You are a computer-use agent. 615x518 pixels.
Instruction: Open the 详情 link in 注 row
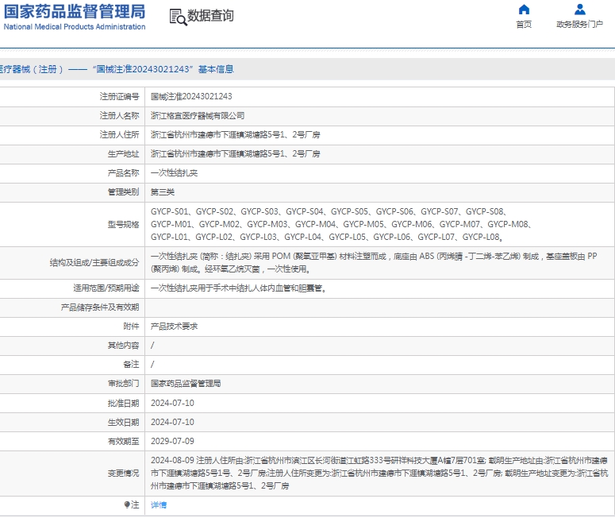pyautogui.click(x=159, y=504)
